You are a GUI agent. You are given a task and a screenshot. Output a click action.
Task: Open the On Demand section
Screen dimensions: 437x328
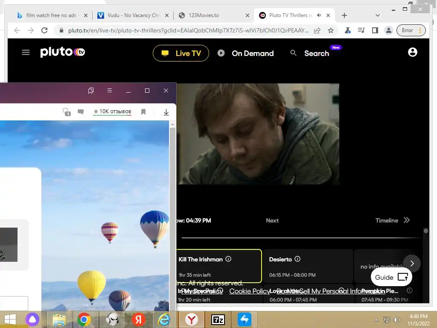tap(253, 53)
